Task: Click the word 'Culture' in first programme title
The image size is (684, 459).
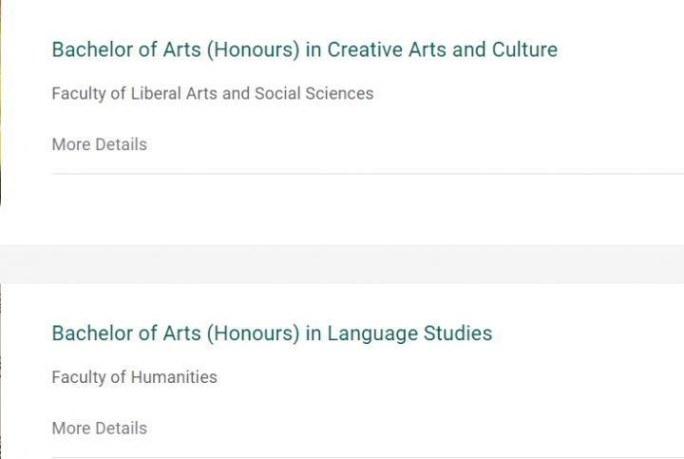Action: pos(524,49)
